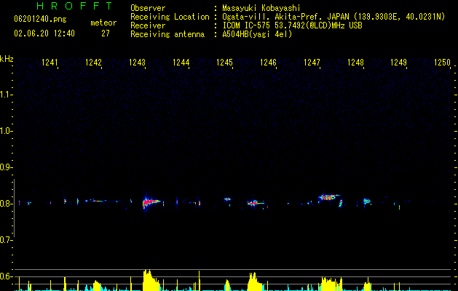458x291 pixels.
Task: Click the 0.6 kHz axis label
Action: pos(6,276)
